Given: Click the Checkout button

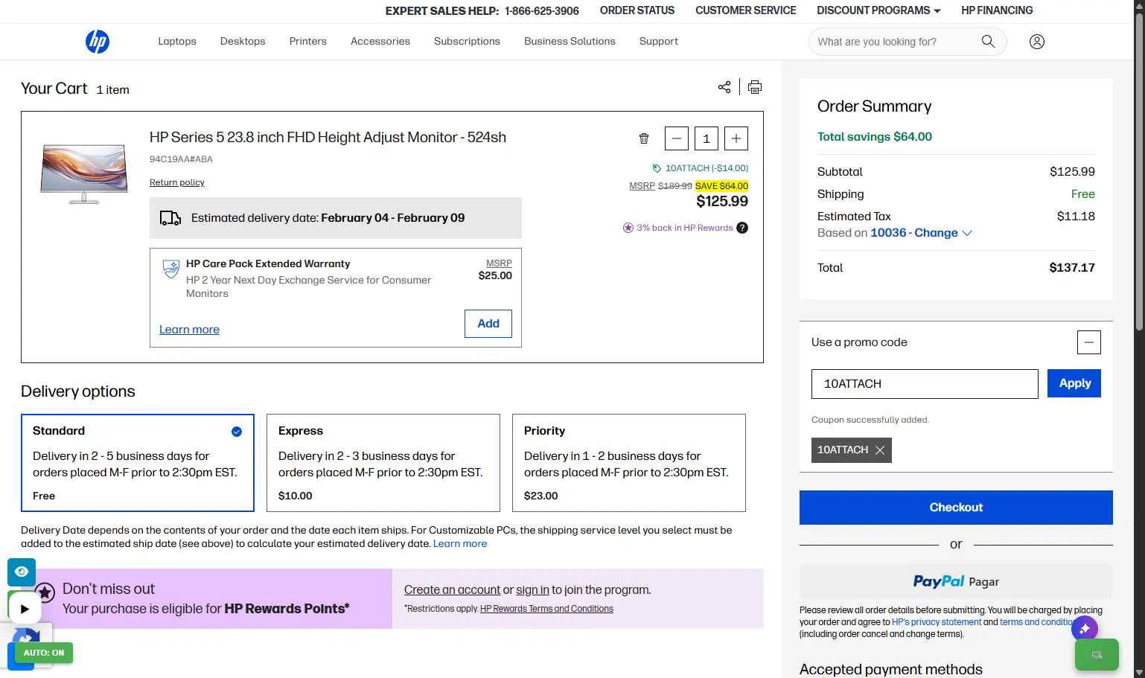Looking at the screenshot, I should [x=956, y=508].
